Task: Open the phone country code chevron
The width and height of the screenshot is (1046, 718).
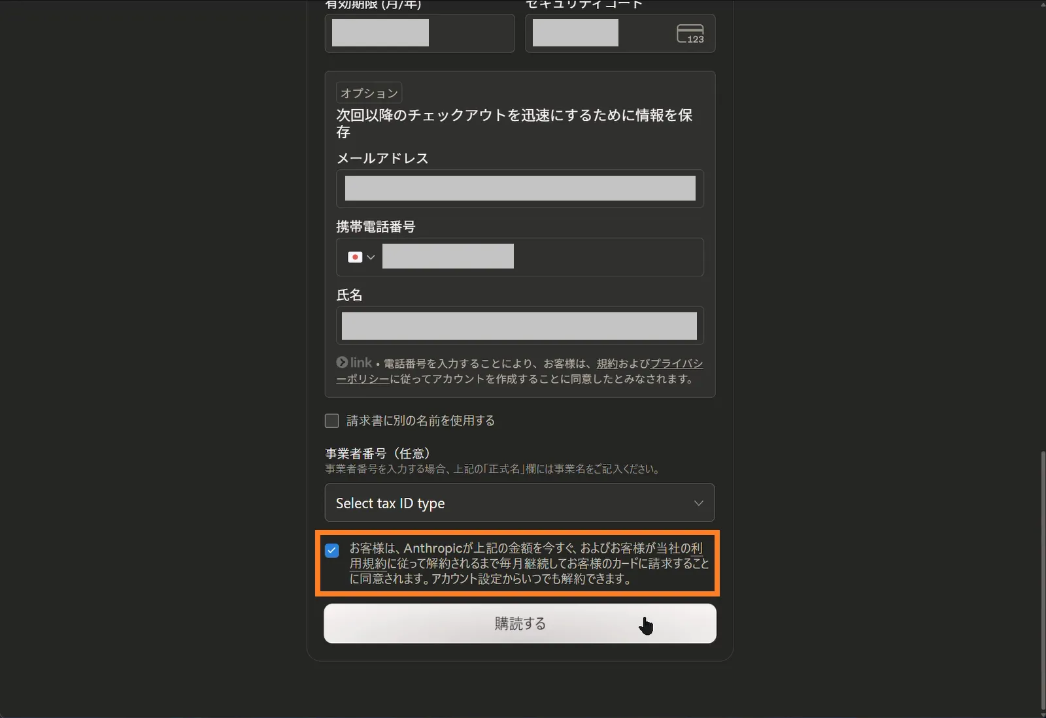Action: 371,257
